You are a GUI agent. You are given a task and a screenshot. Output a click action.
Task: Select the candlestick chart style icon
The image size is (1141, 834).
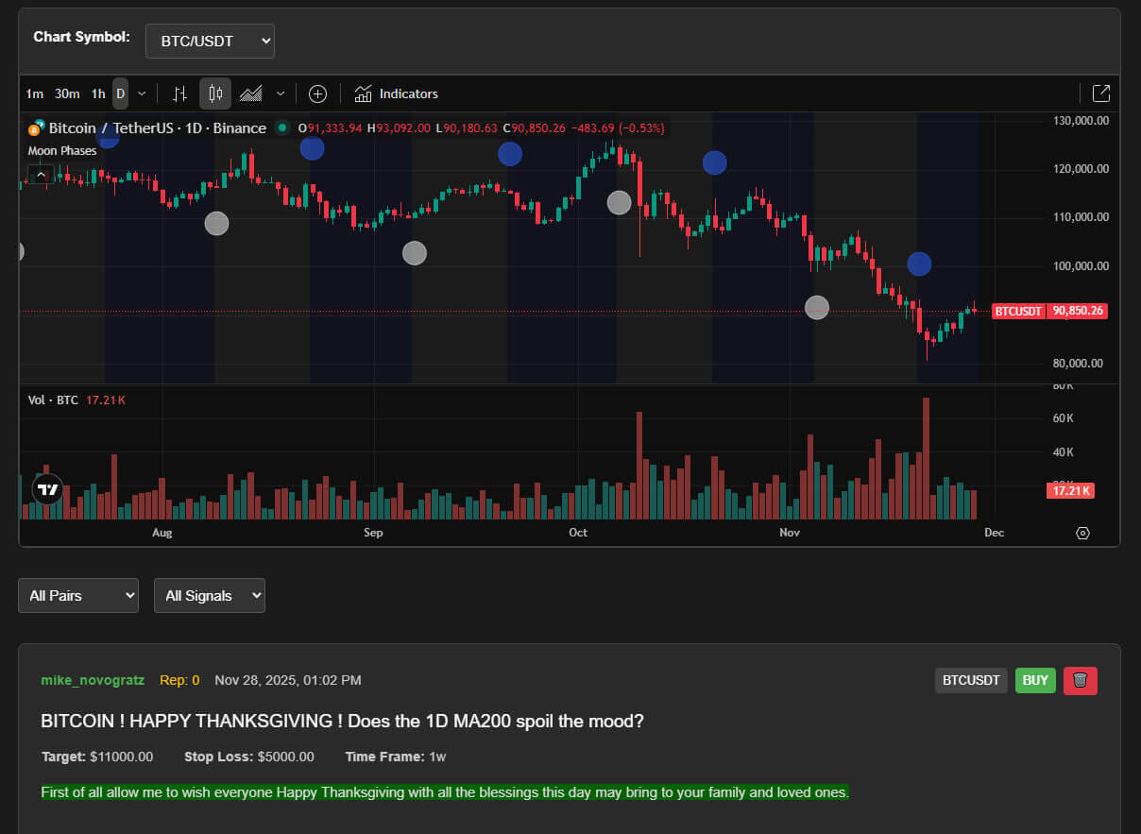214,94
